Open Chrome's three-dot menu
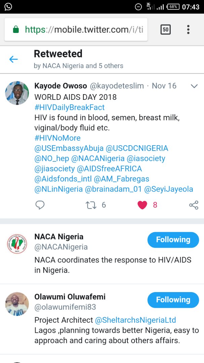Image resolution: width=204 pixels, height=363 pixels. tap(188, 30)
